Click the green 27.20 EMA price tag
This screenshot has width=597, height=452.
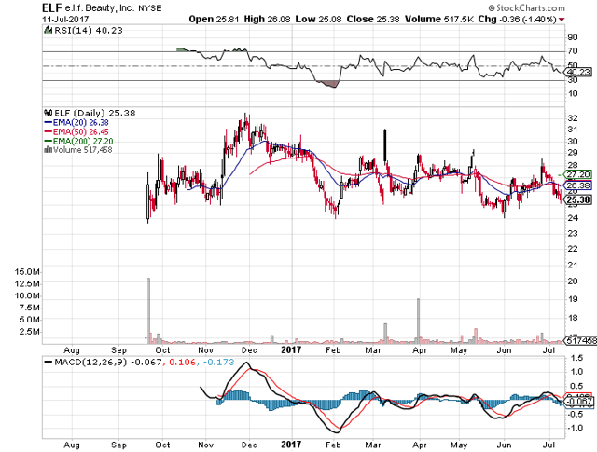point(578,174)
